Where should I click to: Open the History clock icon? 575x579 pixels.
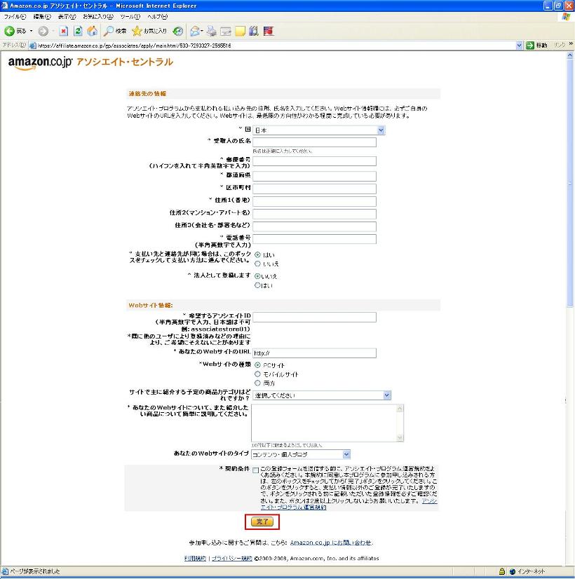click(178, 31)
